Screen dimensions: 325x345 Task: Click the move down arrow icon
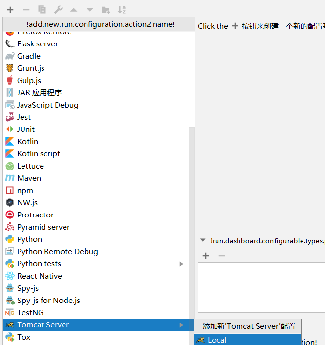pos(90,10)
